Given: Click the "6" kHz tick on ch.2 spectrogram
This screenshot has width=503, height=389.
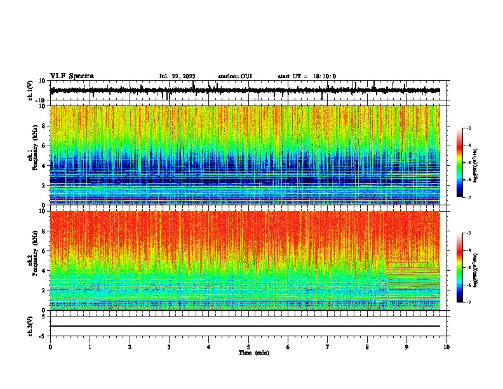Looking at the screenshot, I should [x=44, y=251].
